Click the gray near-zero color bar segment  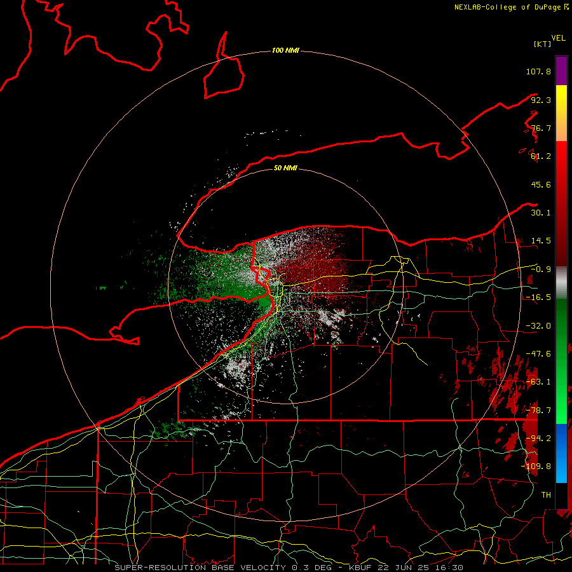(561, 283)
